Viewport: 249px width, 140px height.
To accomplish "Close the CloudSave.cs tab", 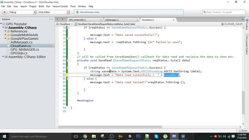I will click(x=174, y=20).
